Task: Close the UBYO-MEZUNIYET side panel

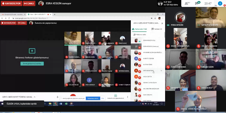Action: click(x=162, y=23)
